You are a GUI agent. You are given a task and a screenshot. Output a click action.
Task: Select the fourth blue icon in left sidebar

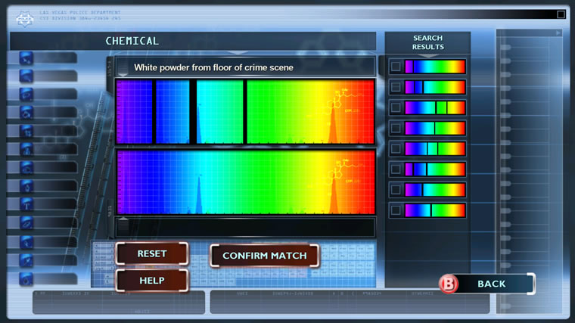(26, 112)
